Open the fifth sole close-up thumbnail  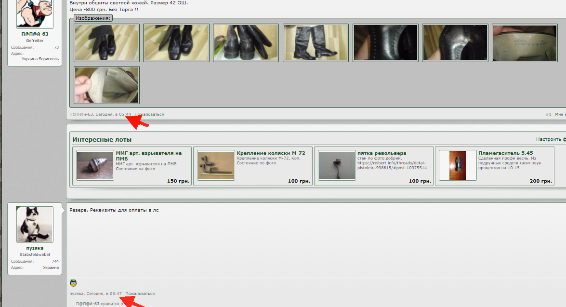(x=385, y=43)
